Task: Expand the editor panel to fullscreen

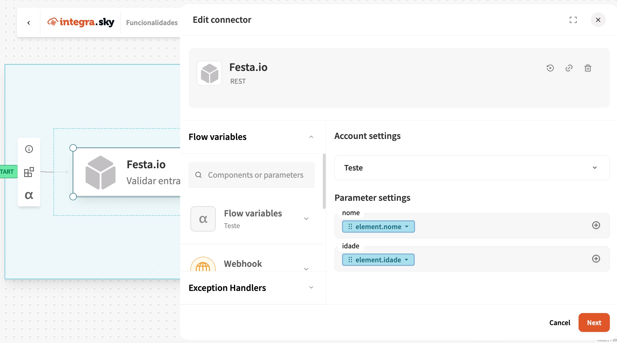Action: 573,20
